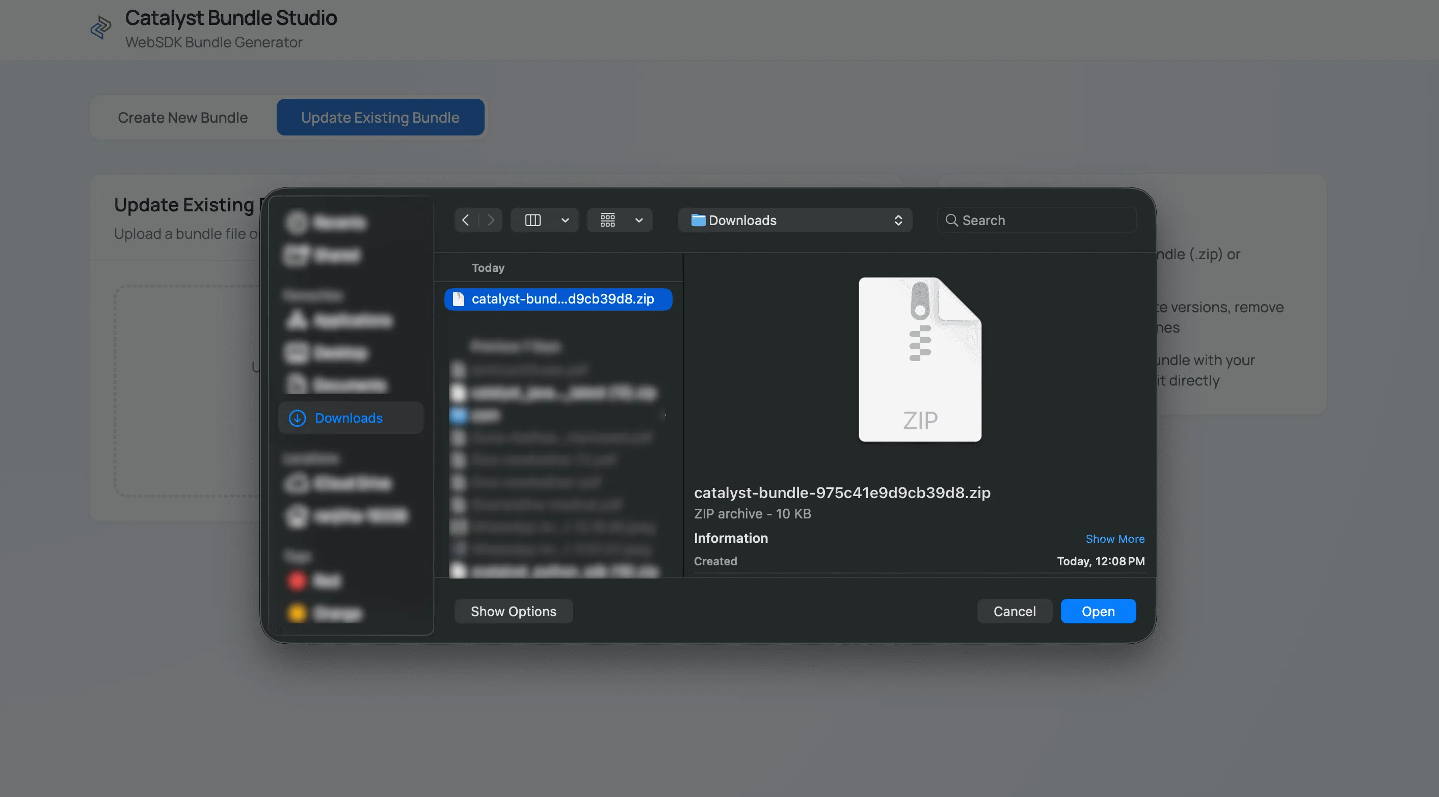
Task: Click the magnifier icon in Search field
Action: (951, 220)
